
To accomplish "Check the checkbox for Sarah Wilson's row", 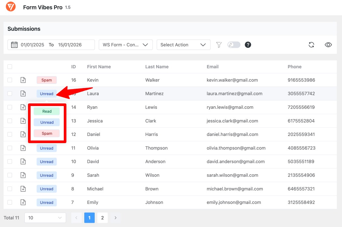I will click(x=10, y=175).
